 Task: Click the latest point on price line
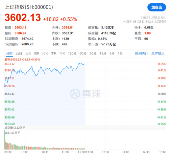coord(84,64)
